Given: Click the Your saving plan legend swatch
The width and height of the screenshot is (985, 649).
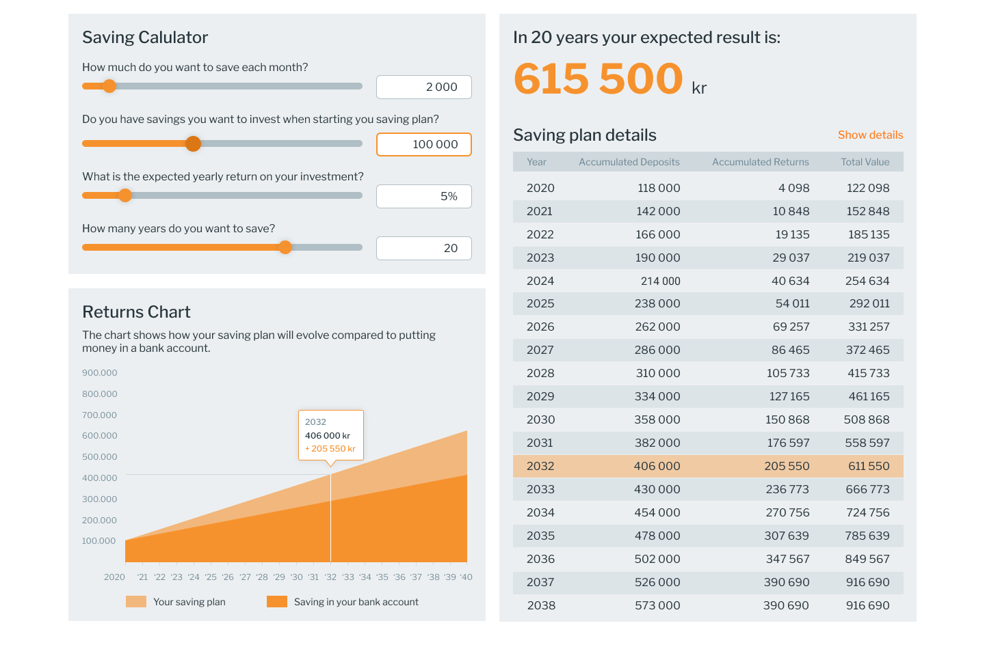Looking at the screenshot, I should coord(136,602).
